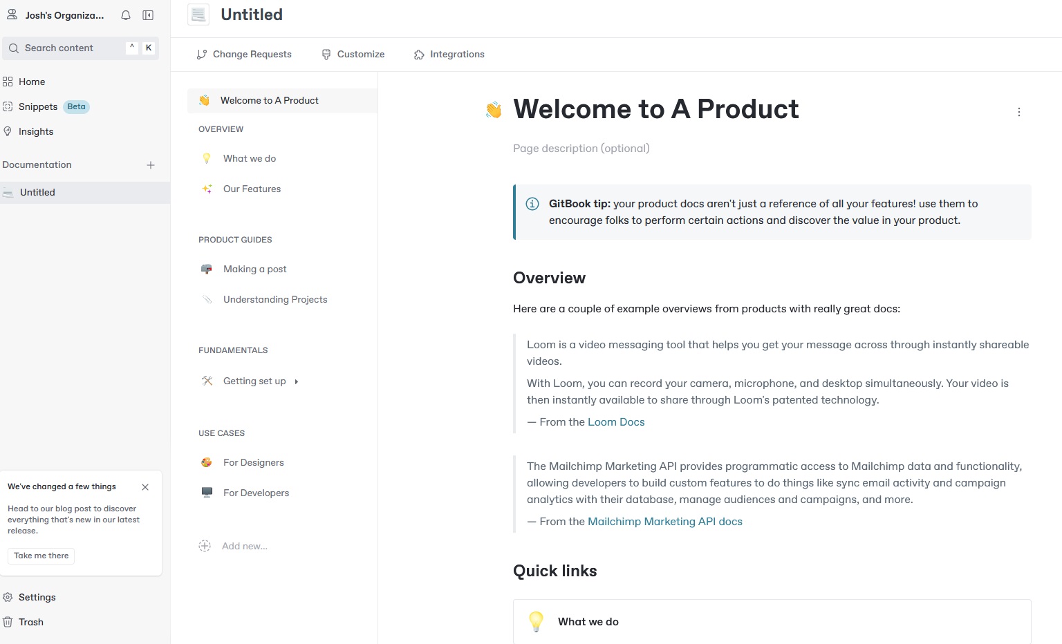Click the Take me there button
Image resolution: width=1062 pixels, height=644 pixels.
41,556
